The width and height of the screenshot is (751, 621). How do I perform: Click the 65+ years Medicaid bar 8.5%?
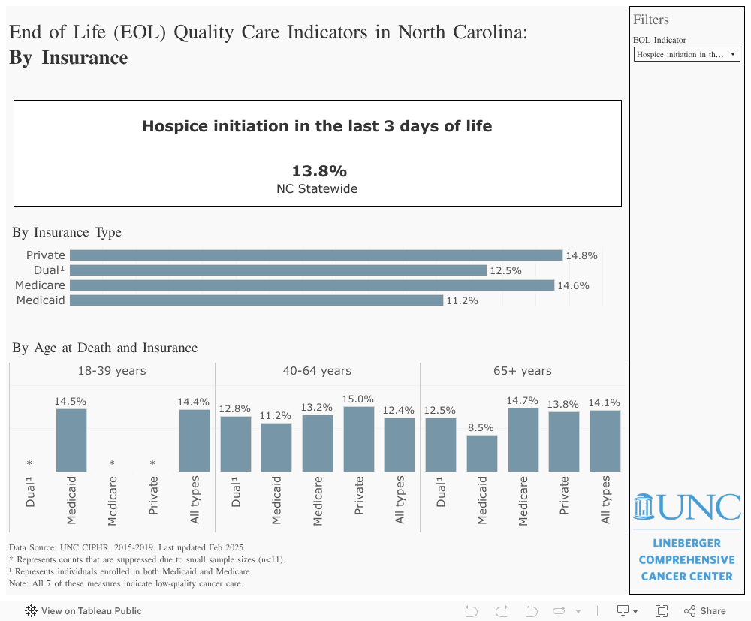tap(482, 453)
